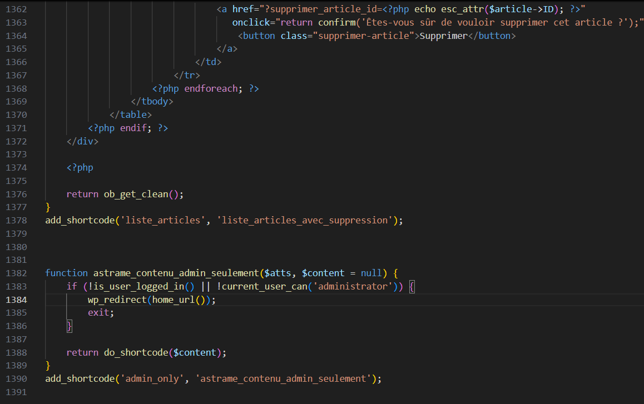Click the 'liste_articles' shortcode string
644x404 pixels.
pyautogui.click(x=162, y=220)
